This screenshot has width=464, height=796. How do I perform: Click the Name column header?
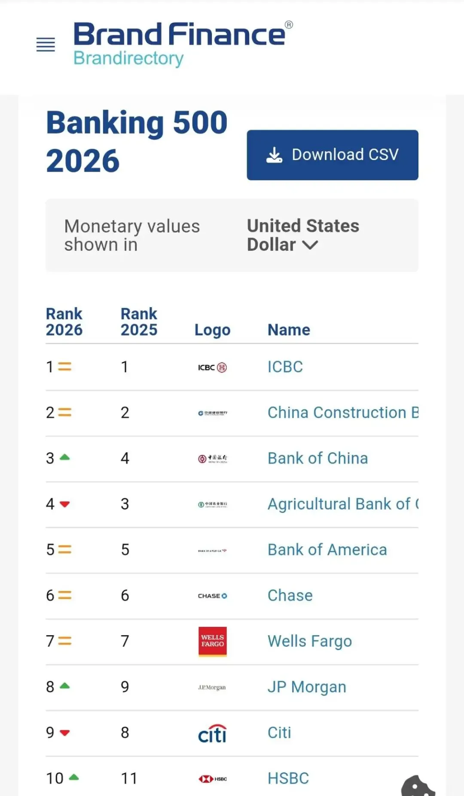pyautogui.click(x=289, y=330)
